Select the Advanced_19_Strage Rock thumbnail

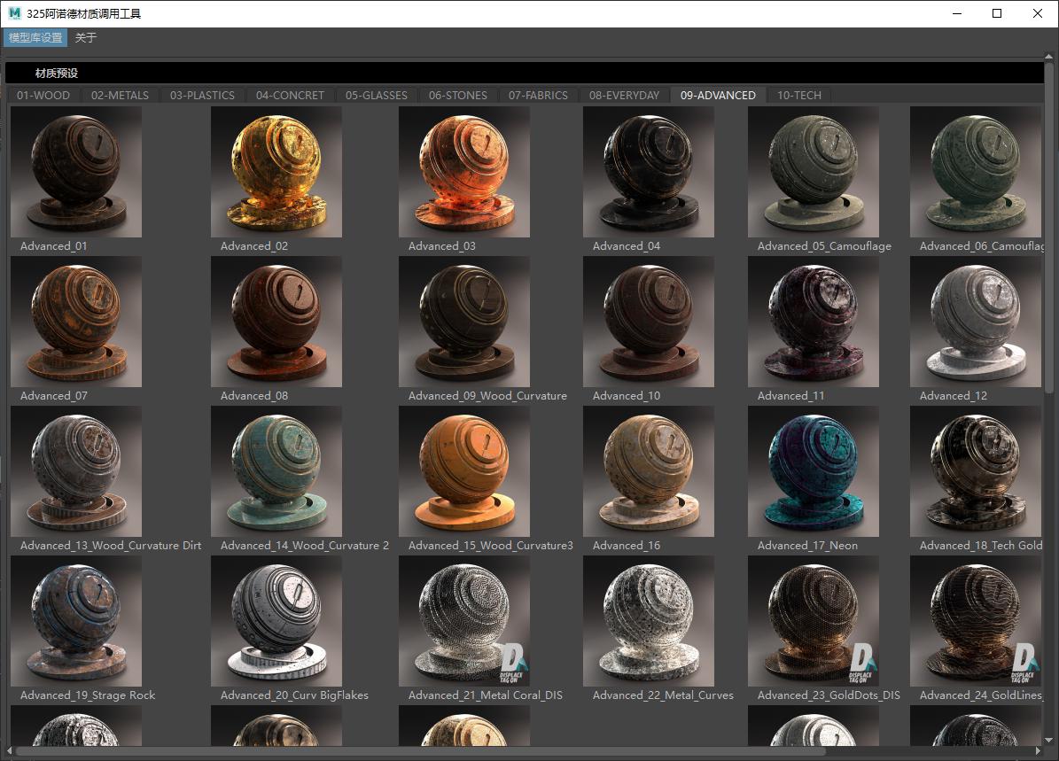(x=75, y=621)
